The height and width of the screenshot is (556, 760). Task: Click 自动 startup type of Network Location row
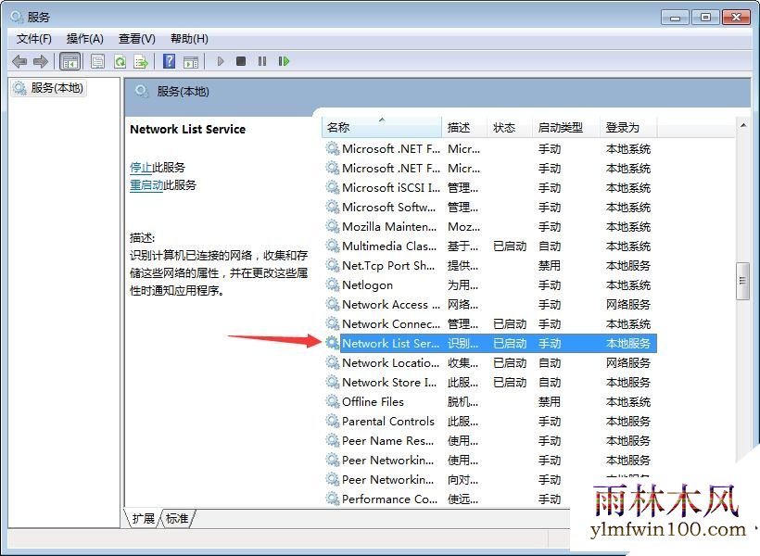(x=550, y=362)
